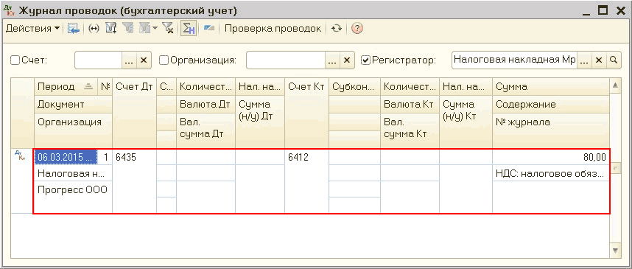
Task: Sort by the Период column header
Action: click(66, 87)
